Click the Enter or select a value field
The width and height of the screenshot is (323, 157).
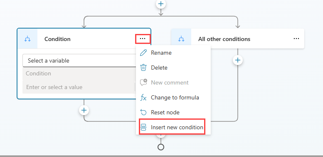[x=79, y=87]
